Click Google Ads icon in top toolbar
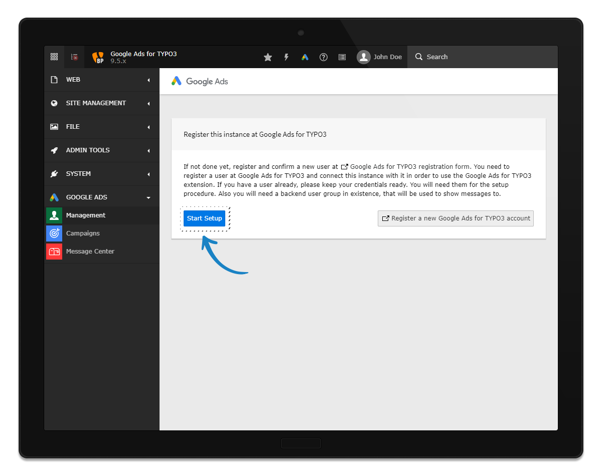 305,57
